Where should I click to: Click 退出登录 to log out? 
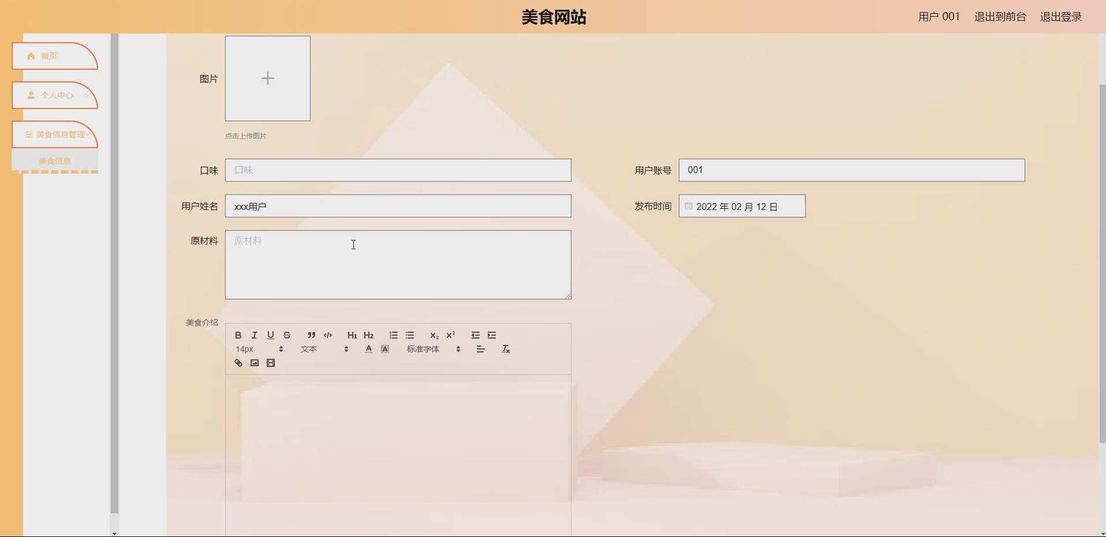coord(1061,17)
